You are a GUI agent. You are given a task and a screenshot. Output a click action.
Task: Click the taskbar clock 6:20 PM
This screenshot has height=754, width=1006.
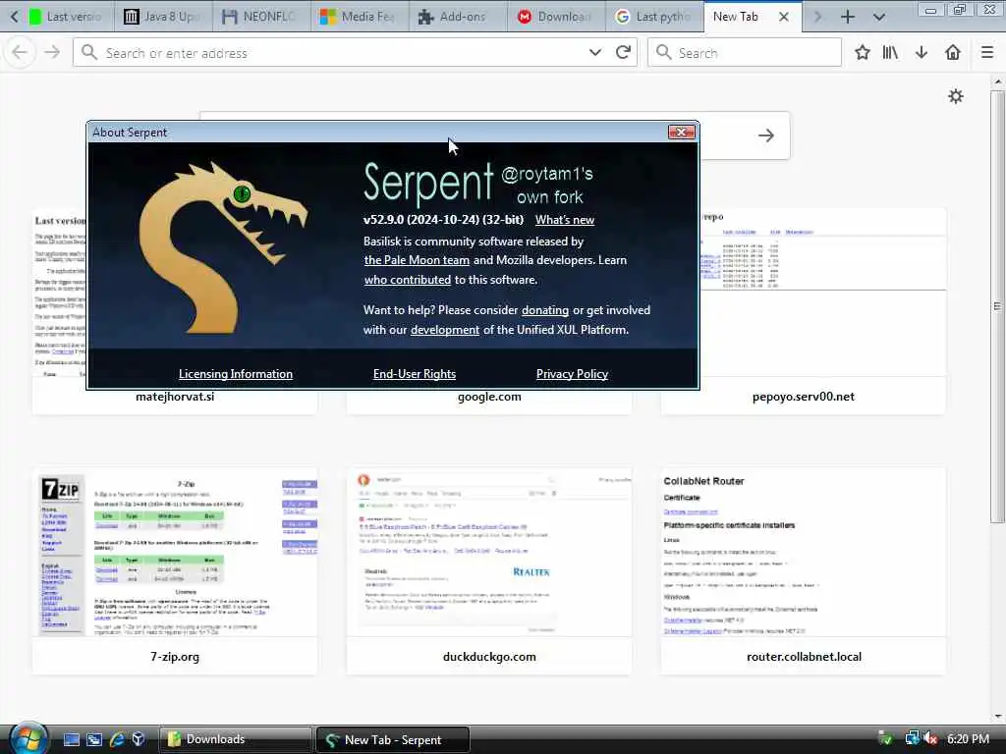click(968, 739)
